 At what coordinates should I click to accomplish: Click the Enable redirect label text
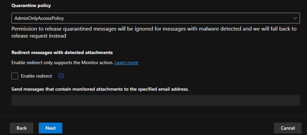click(x=36, y=76)
